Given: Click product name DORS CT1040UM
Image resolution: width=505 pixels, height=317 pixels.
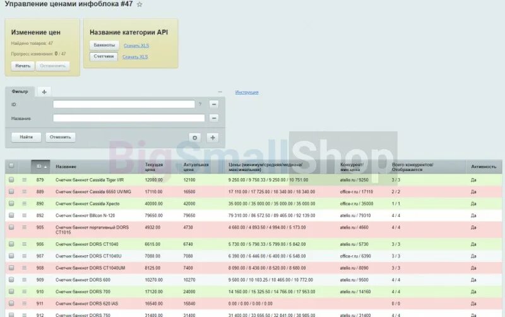Looking at the screenshot, I should (90, 268).
